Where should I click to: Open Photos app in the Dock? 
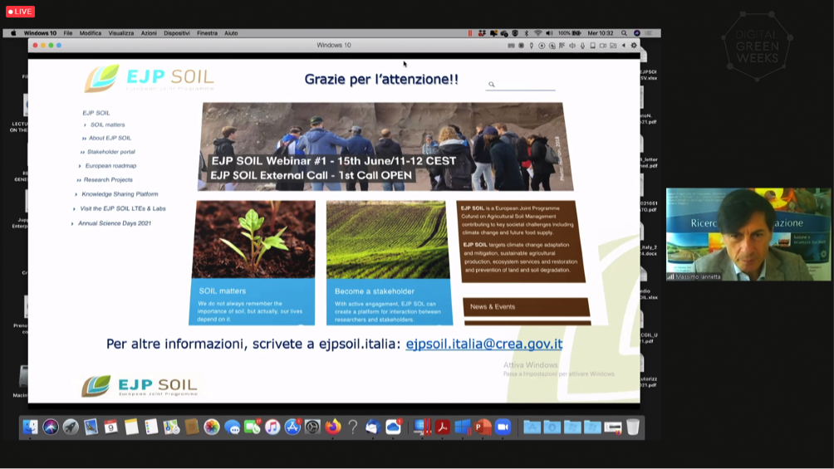(x=212, y=427)
